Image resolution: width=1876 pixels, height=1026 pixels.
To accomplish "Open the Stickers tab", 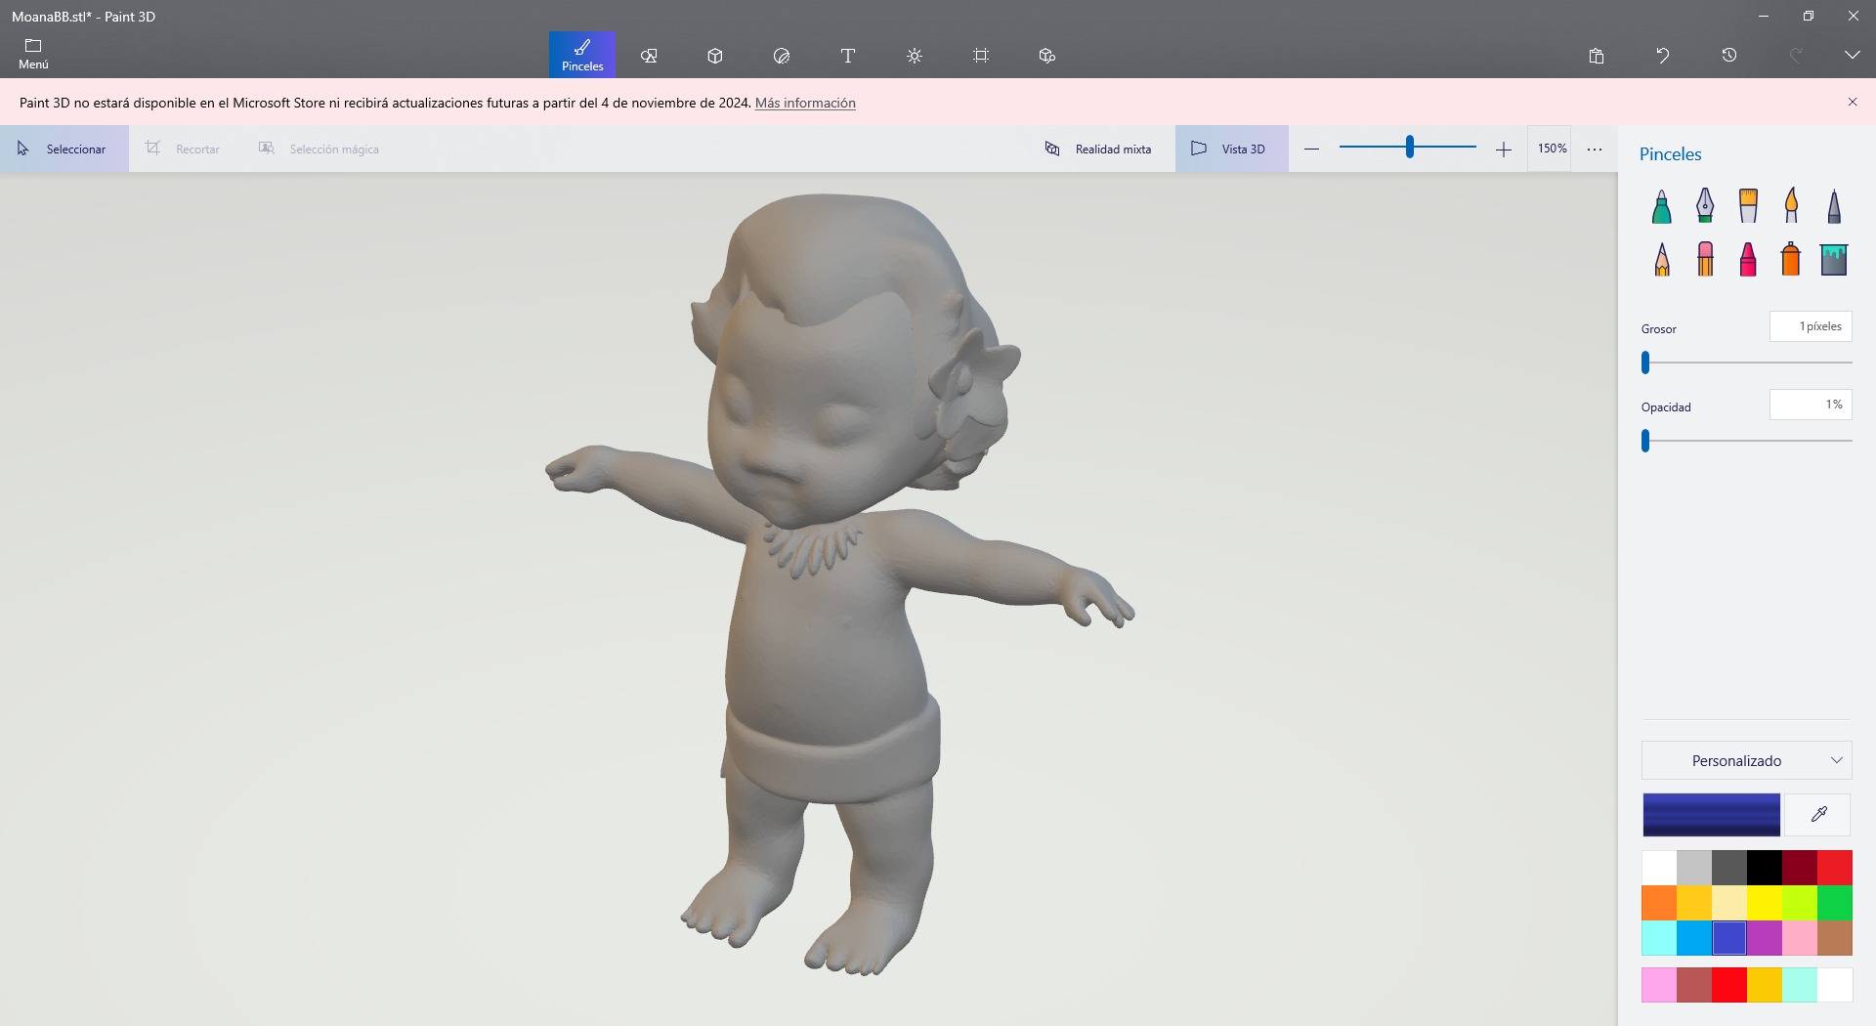I will (782, 56).
